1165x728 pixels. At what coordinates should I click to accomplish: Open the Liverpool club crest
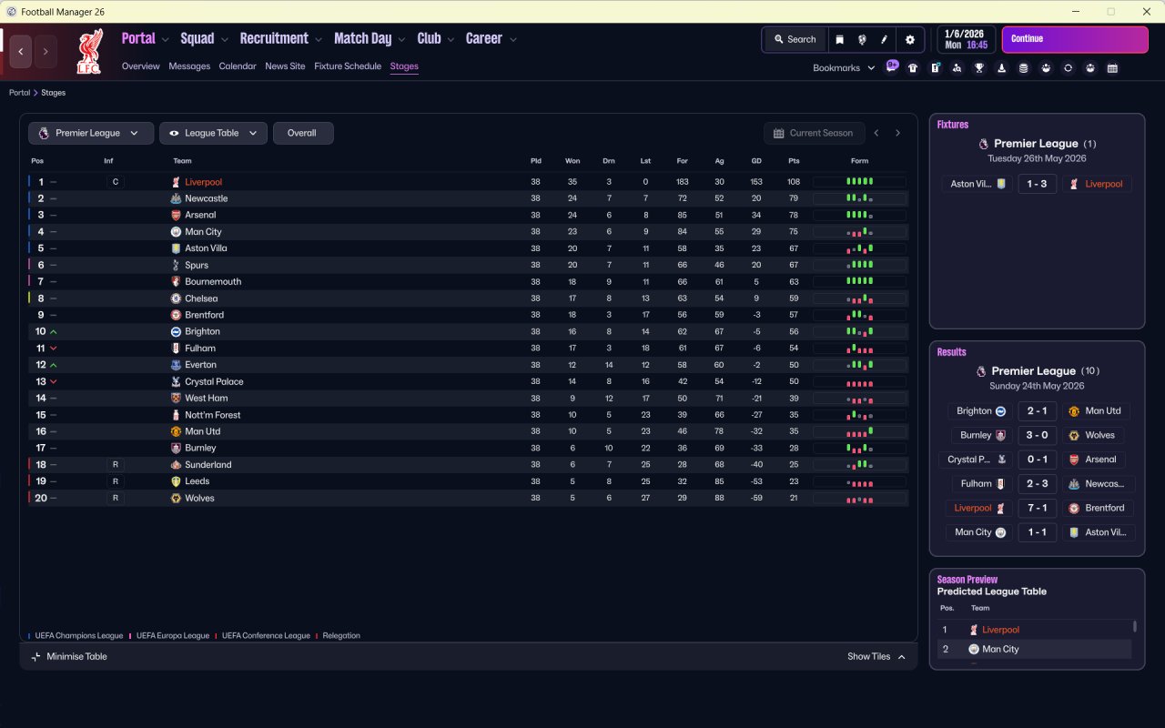(x=89, y=52)
